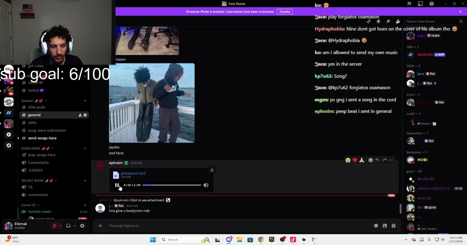Edit general channel settings gear

pyautogui.click(x=85, y=115)
